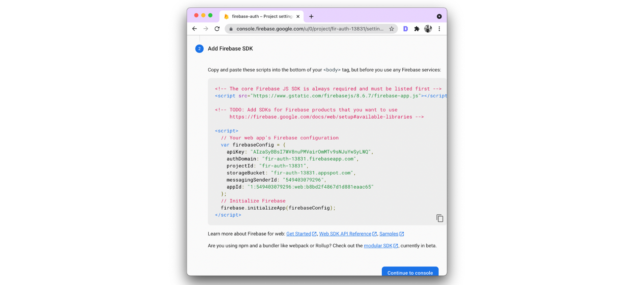Open a new browser tab
Screen dimensions: 634x285
(x=311, y=17)
